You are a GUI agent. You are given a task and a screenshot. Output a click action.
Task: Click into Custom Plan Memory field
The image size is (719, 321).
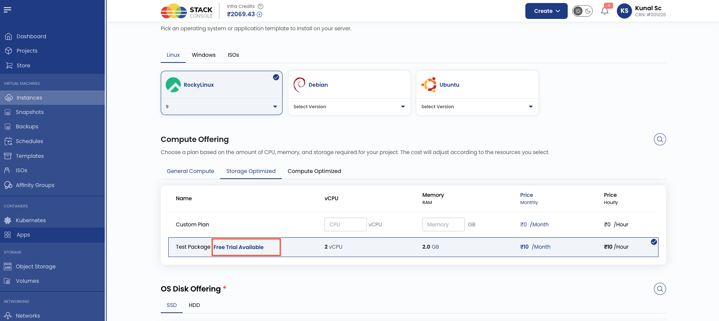[443, 224]
